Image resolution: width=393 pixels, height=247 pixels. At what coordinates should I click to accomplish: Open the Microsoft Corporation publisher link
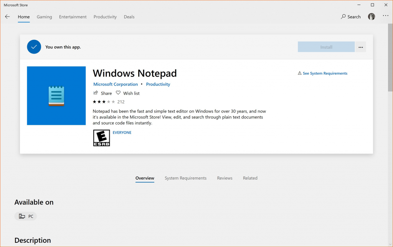tap(116, 84)
